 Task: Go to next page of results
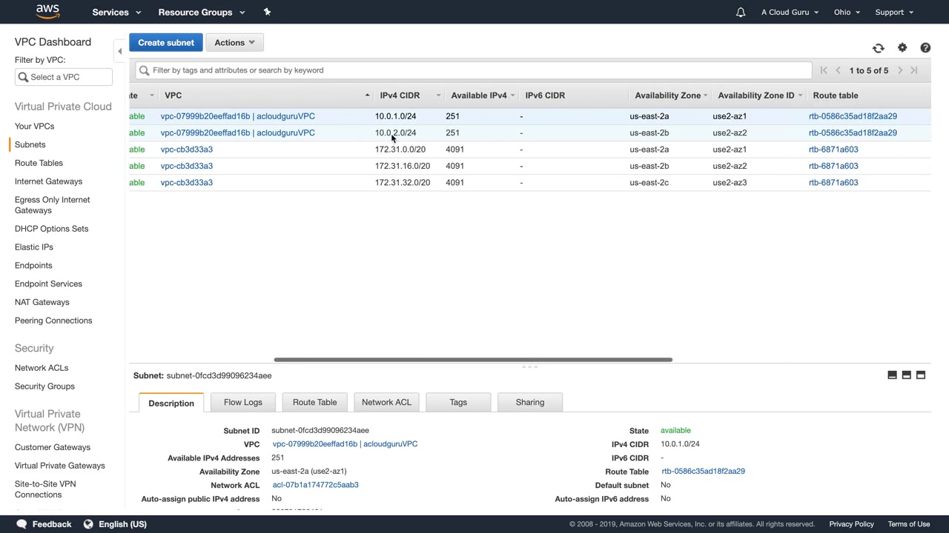pyautogui.click(x=900, y=70)
